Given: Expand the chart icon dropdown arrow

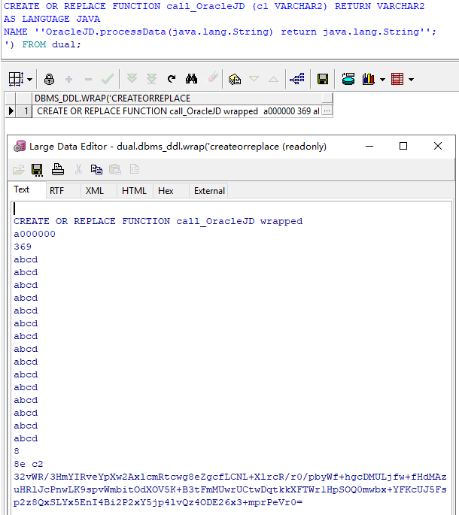Looking at the screenshot, I should pyautogui.click(x=382, y=80).
